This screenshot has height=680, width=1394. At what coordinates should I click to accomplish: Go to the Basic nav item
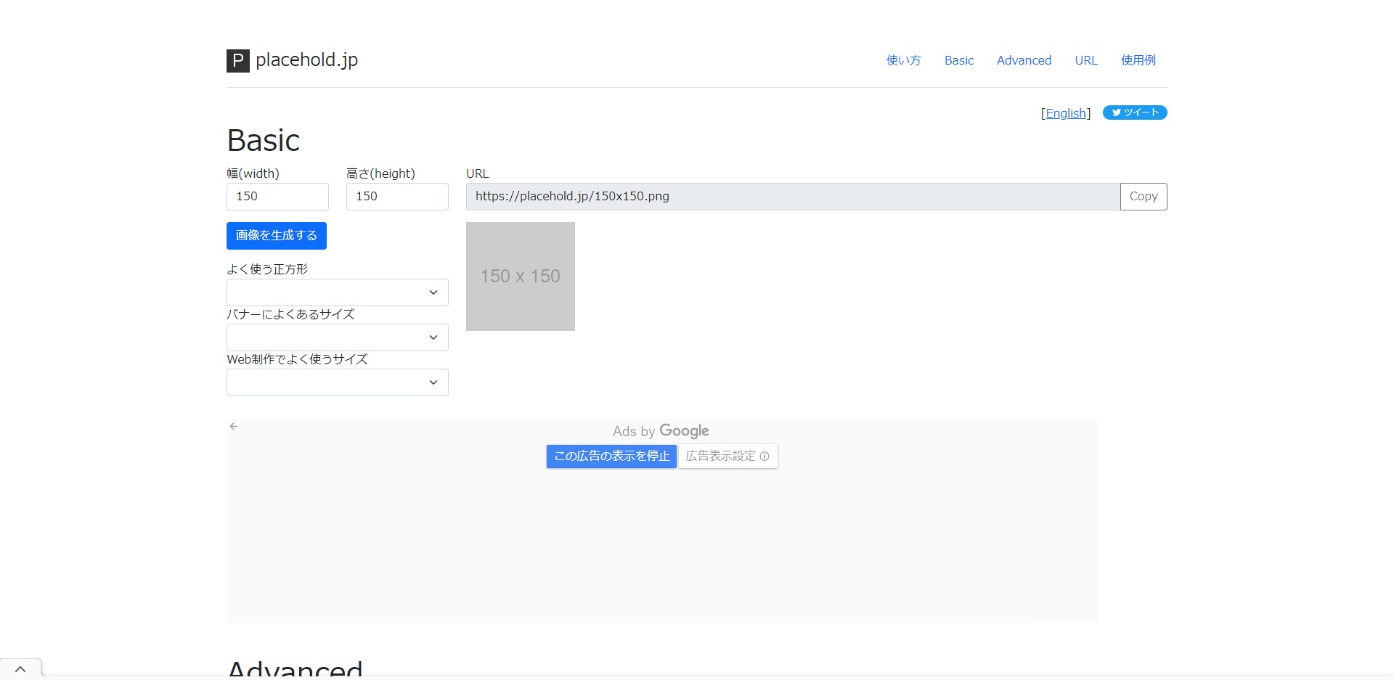959,60
